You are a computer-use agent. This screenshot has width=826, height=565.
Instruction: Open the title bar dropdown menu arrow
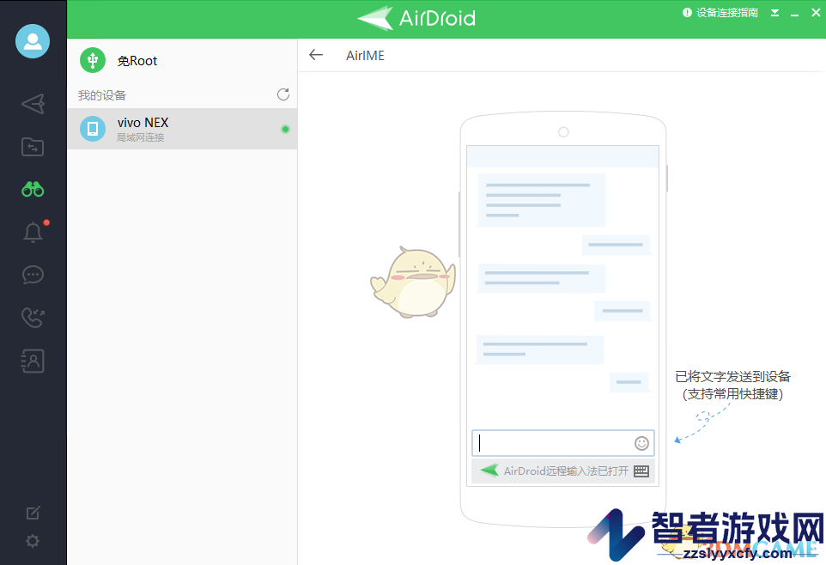tap(774, 13)
